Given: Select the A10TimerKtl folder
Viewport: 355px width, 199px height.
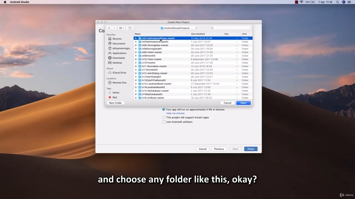Looking at the screenshot, I should click(193, 63).
